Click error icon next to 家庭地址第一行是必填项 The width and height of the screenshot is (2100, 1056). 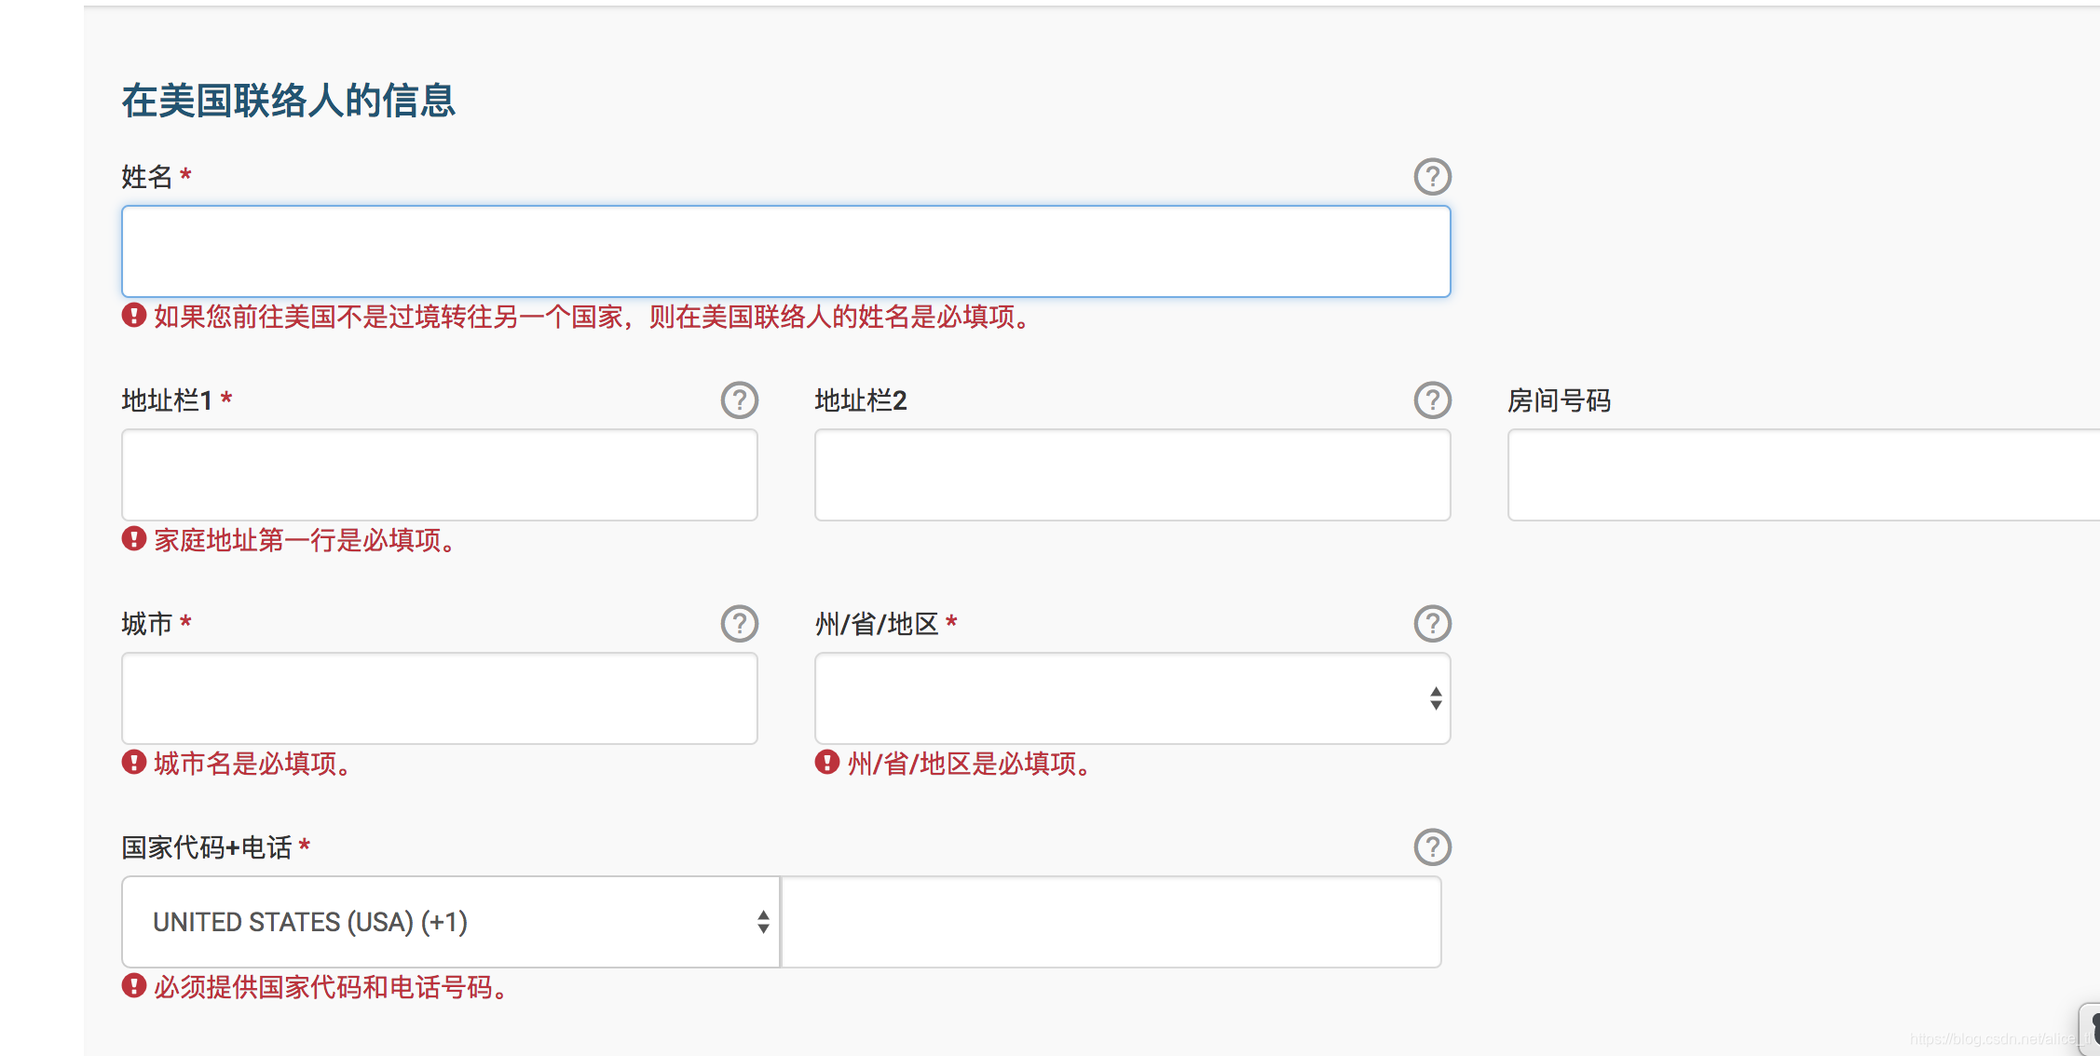[134, 539]
